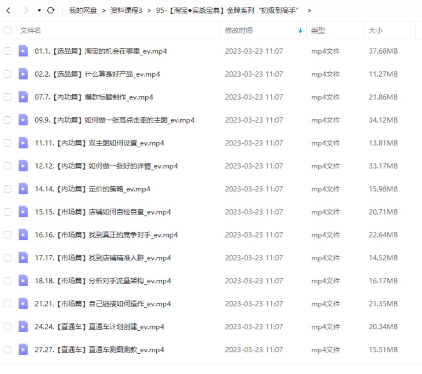Screen dimensions: 422x374
Task: Click the 95-【淘宝●实战宝典】 breadcrumb folder
Action: [x=228, y=11]
